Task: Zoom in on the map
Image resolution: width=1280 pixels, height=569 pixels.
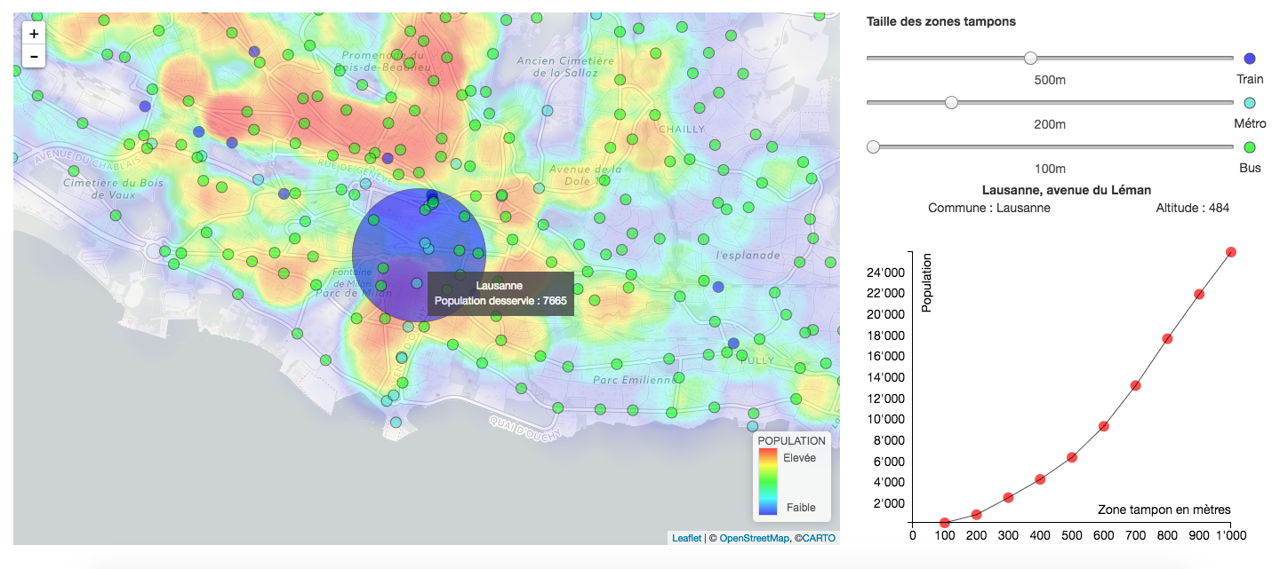Action: pos(34,34)
